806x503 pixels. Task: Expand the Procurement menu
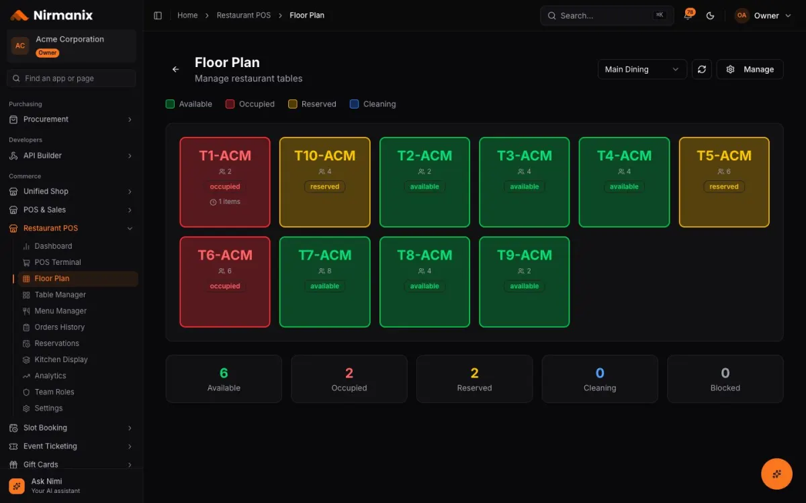pos(71,119)
